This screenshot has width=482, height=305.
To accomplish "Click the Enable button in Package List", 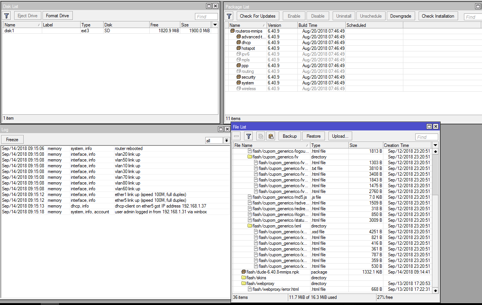I will pyautogui.click(x=294, y=16).
